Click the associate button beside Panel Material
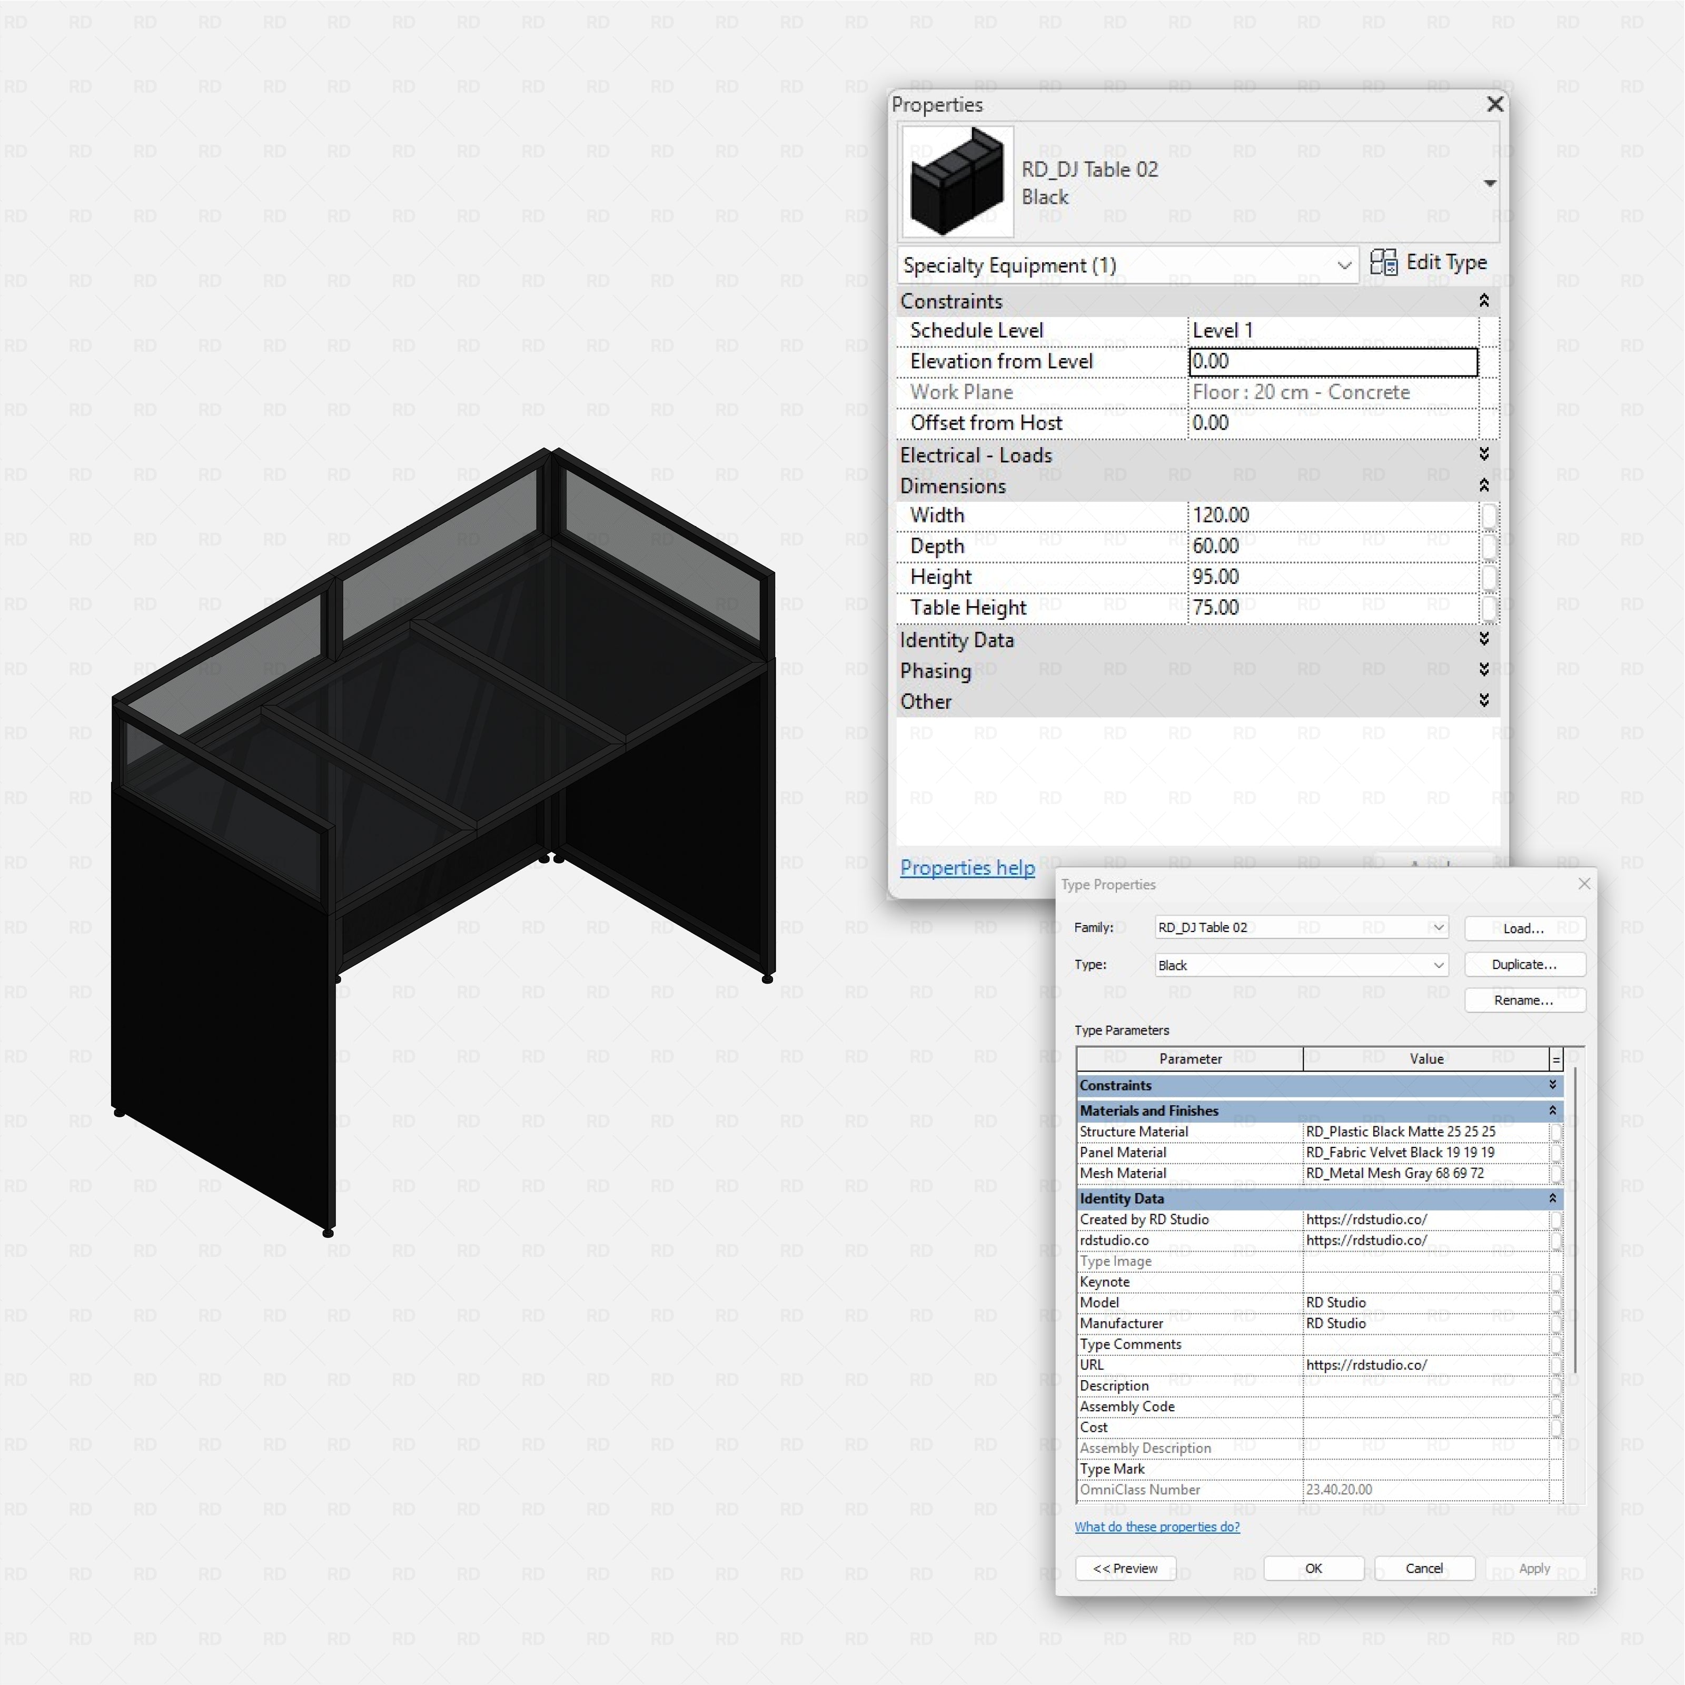Viewport: 1685px width, 1685px height. pos(1556,1153)
